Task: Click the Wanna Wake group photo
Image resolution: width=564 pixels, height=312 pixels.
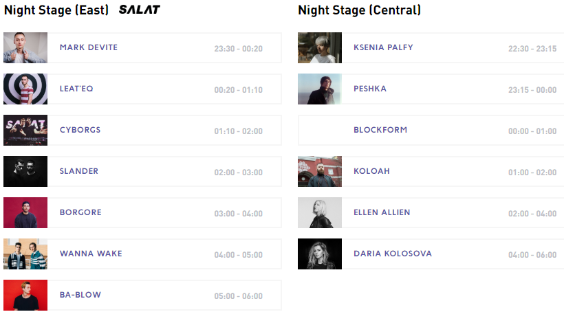Action: point(25,254)
